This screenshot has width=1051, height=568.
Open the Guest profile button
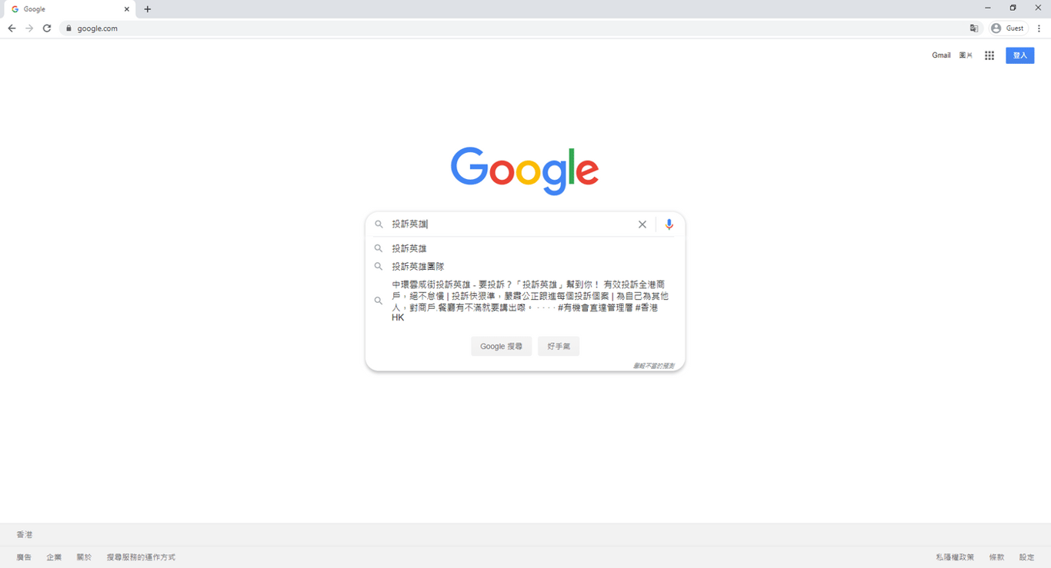1008,28
